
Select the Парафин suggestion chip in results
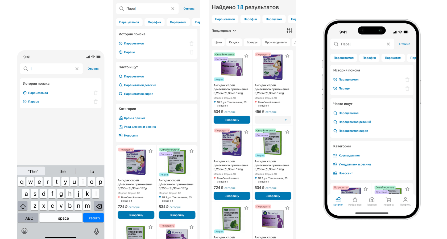click(x=250, y=19)
